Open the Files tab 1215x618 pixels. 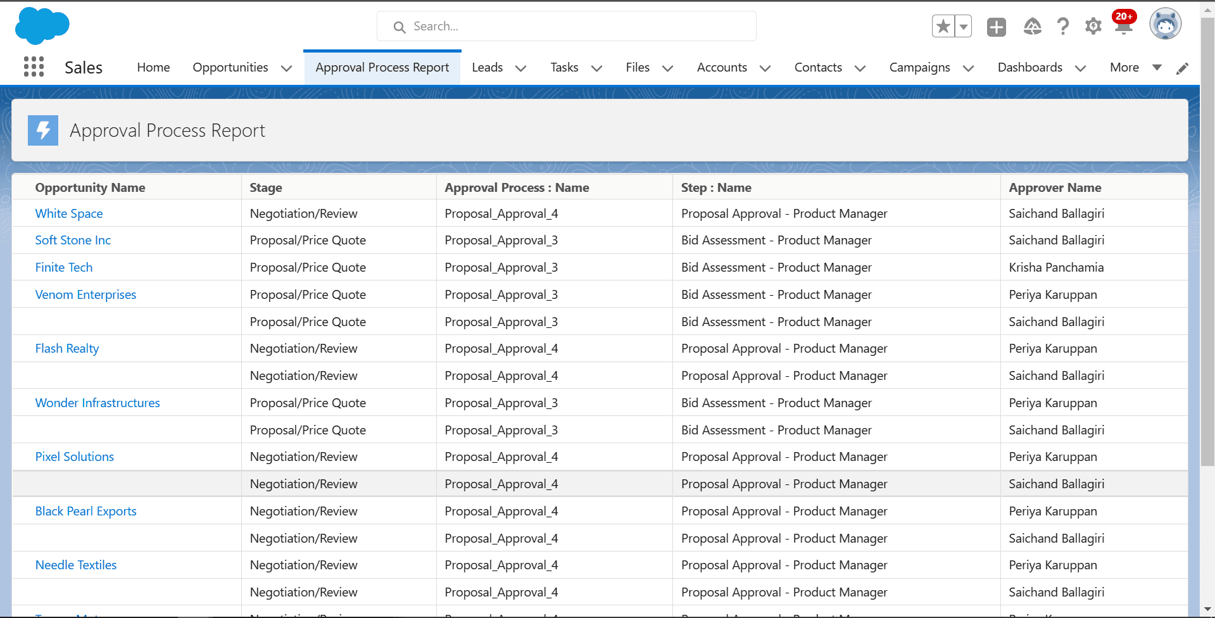click(x=638, y=67)
